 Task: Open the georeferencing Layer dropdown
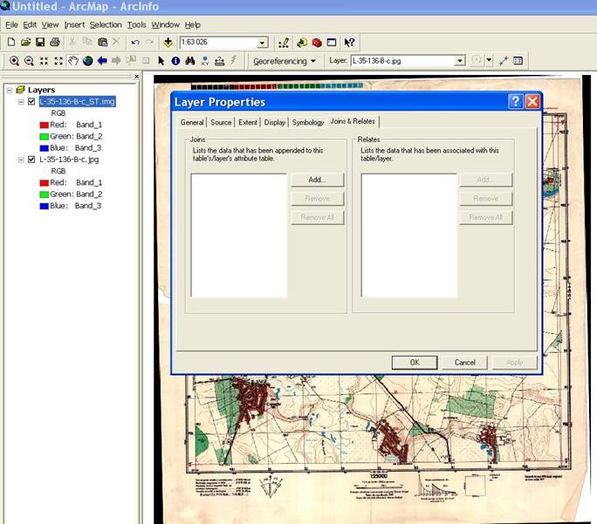(459, 61)
